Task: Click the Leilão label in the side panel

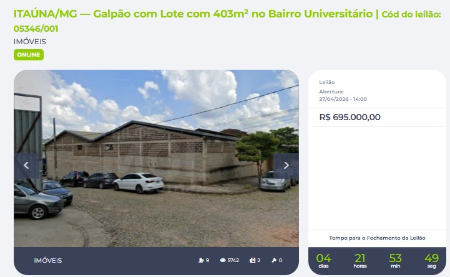Action: pyautogui.click(x=327, y=82)
